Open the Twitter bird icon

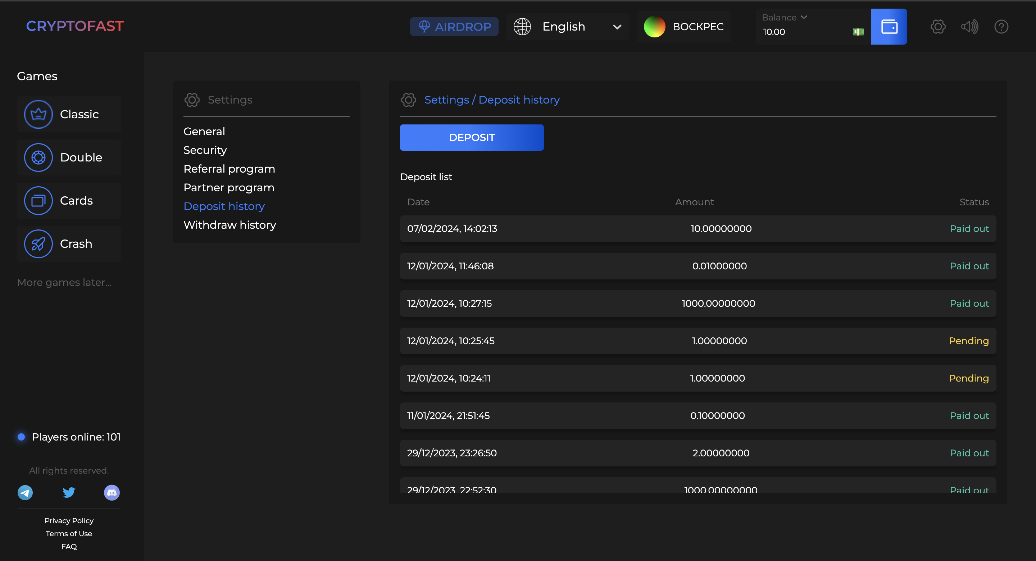(69, 492)
